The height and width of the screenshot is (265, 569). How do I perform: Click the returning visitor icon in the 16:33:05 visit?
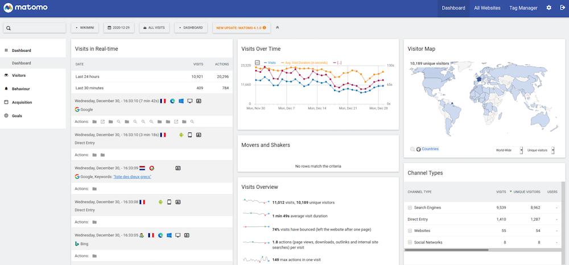pyautogui.click(x=142, y=235)
